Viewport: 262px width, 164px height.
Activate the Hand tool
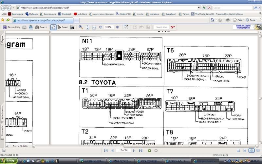click(53, 27)
